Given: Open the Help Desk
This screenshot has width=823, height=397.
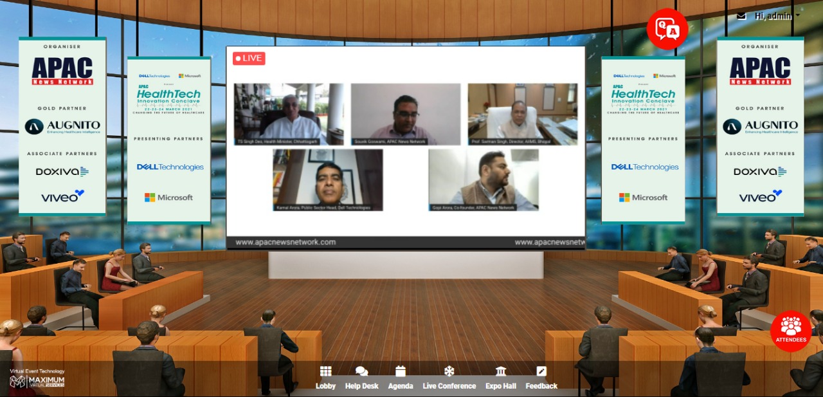Looking at the screenshot, I should pos(362,378).
